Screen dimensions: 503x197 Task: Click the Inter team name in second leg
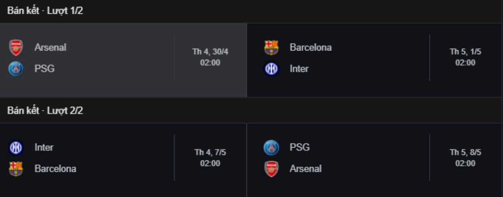point(44,148)
